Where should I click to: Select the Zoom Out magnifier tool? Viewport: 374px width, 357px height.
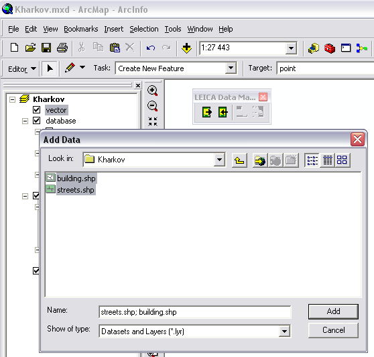[x=152, y=106]
